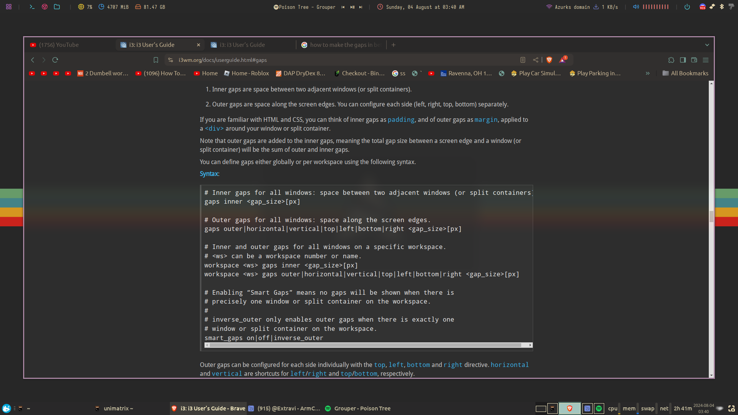Click the Wi-Fi icon for Azurks domain
The width and height of the screenshot is (738, 415).
(549, 7)
